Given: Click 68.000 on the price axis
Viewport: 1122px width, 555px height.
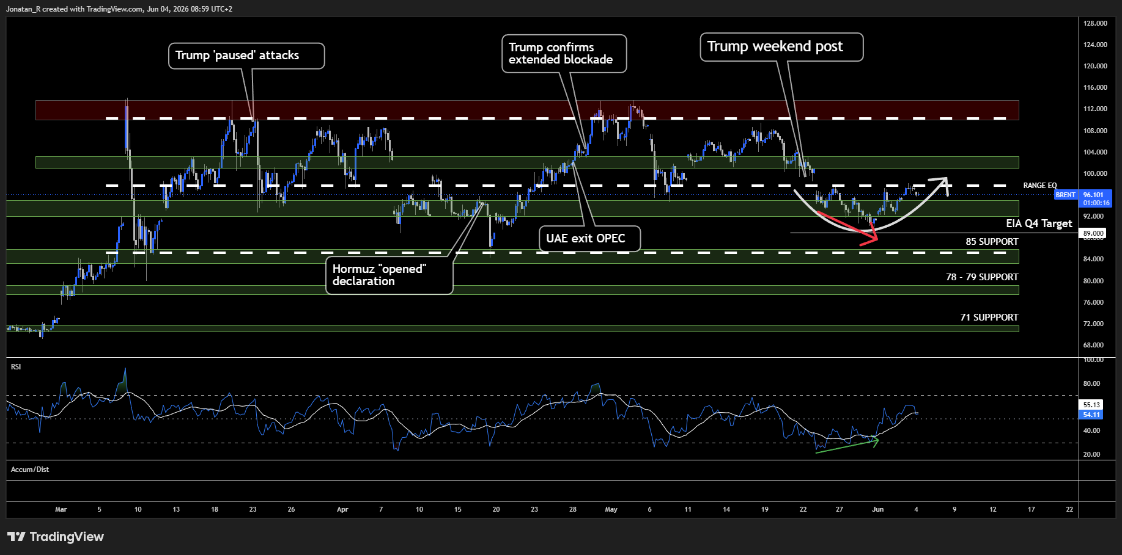Looking at the screenshot, I should [x=1093, y=345].
